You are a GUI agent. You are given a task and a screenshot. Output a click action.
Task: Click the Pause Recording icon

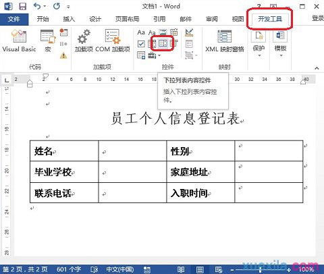[63, 44]
